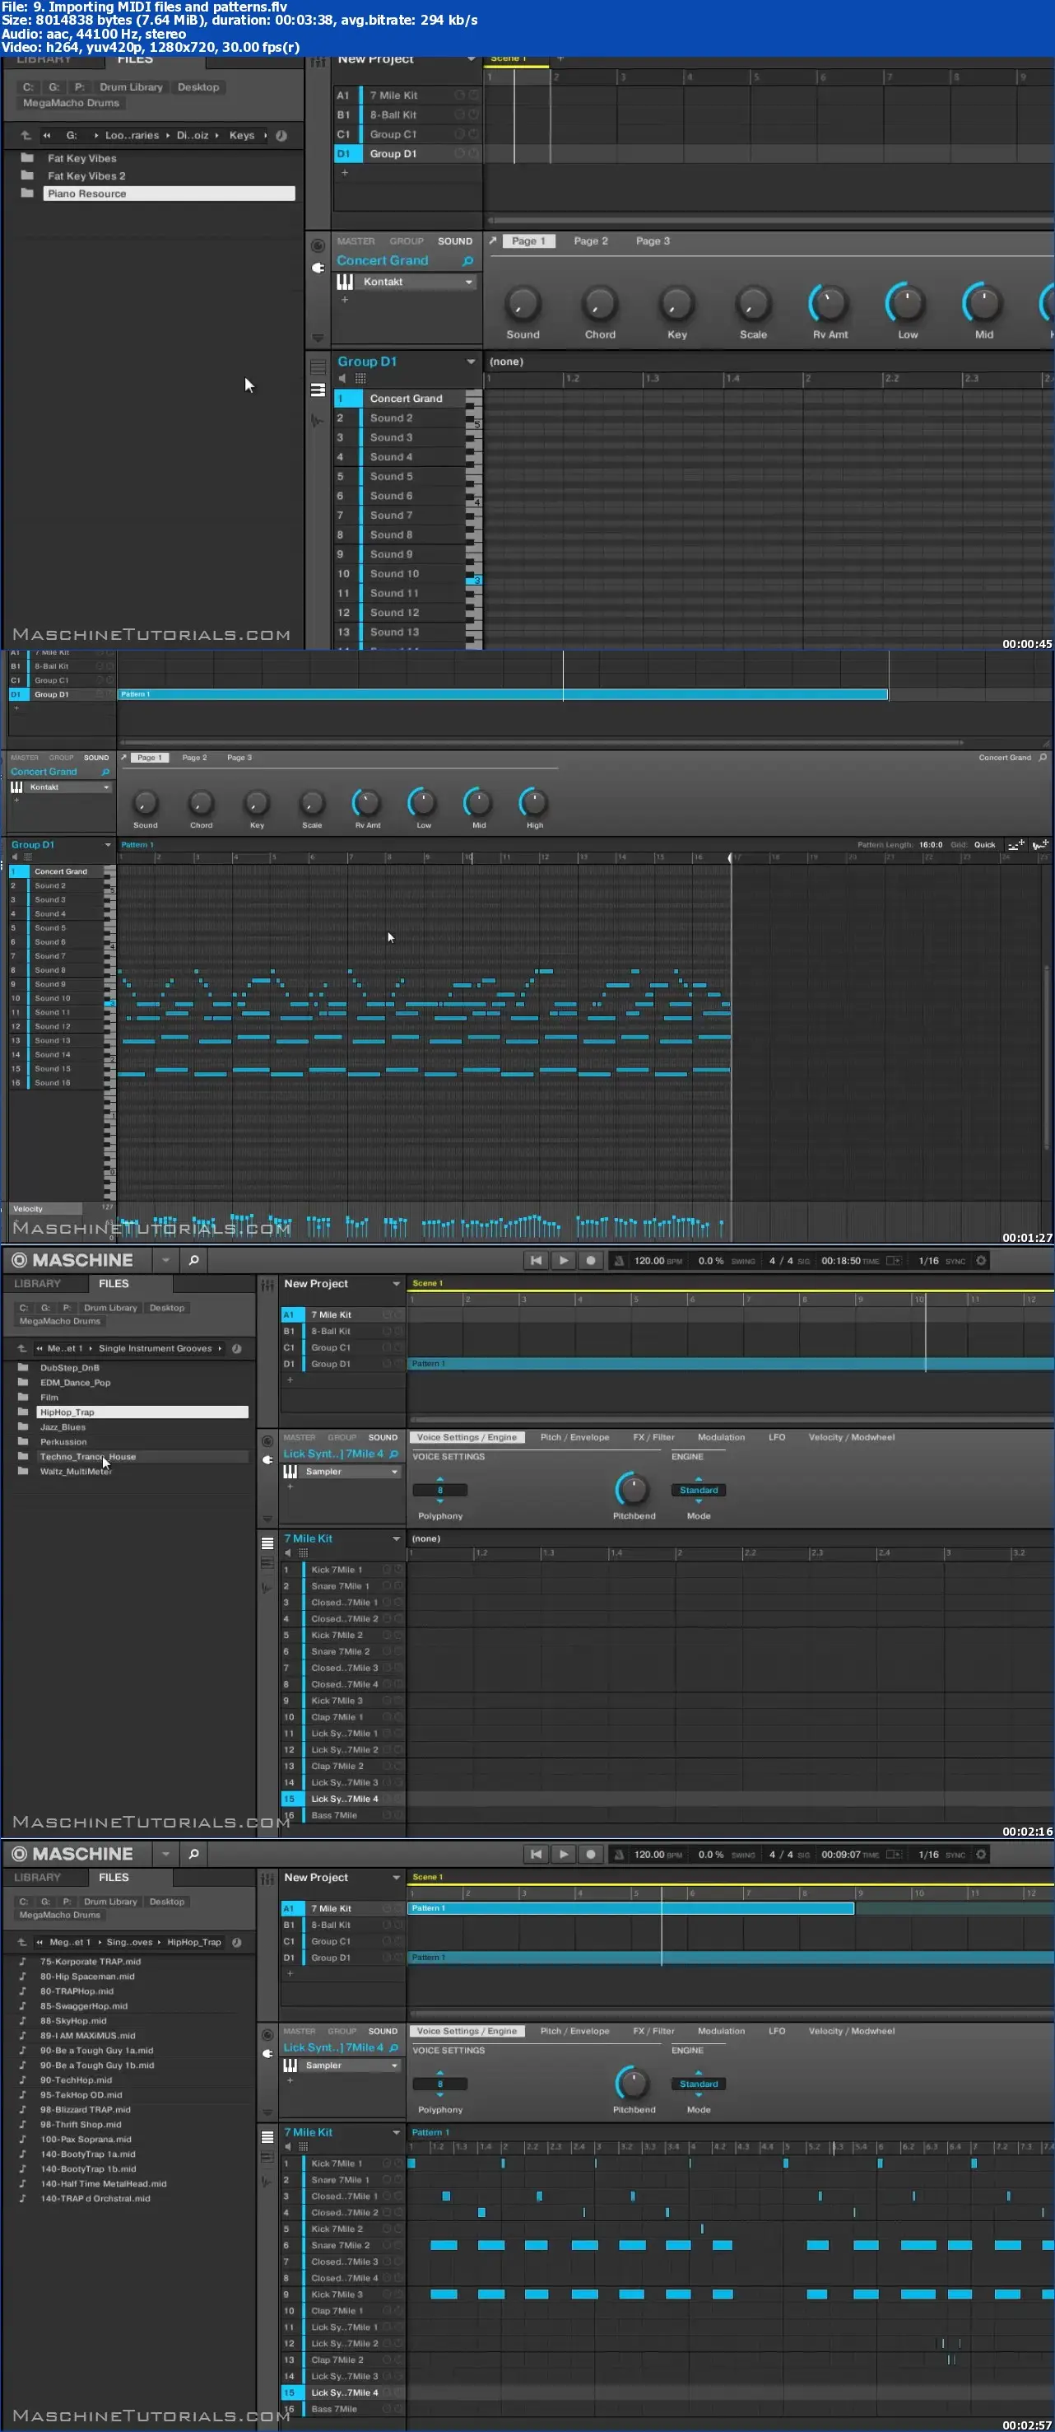Play from the transport in 00:02:57 frame

tap(564, 1853)
